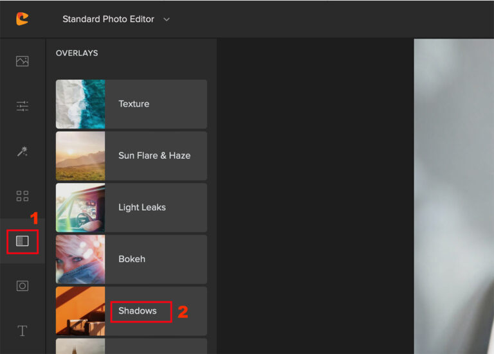
Task: Choose the Sun Flare & Haze category
Action: [131, 155]
